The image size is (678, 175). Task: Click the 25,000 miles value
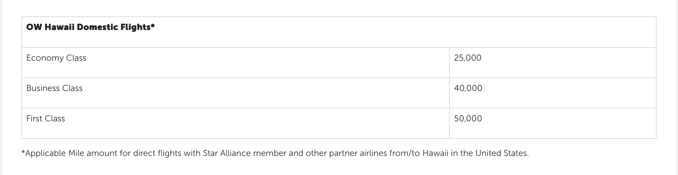[468, 58]
